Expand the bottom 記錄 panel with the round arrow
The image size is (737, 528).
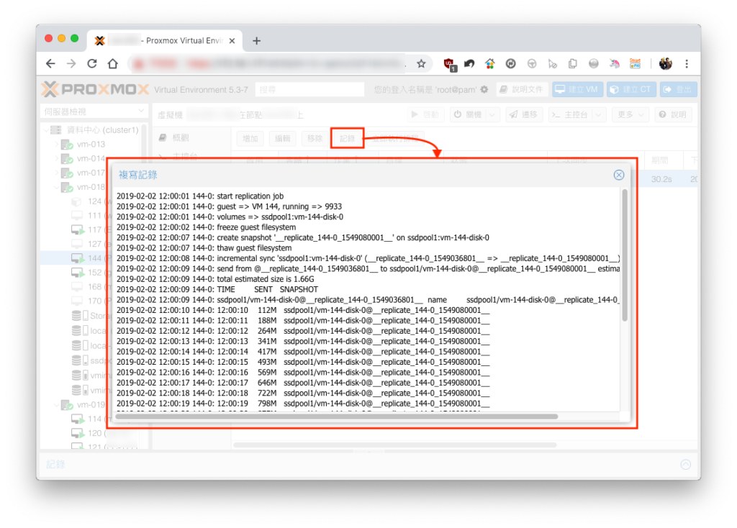[686, 465]
